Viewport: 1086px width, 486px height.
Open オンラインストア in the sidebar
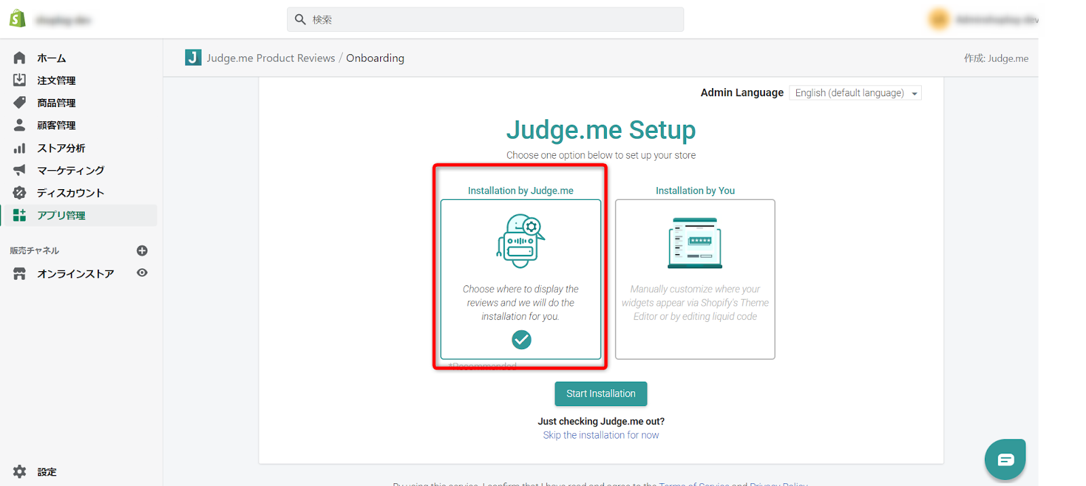(75, 274)
